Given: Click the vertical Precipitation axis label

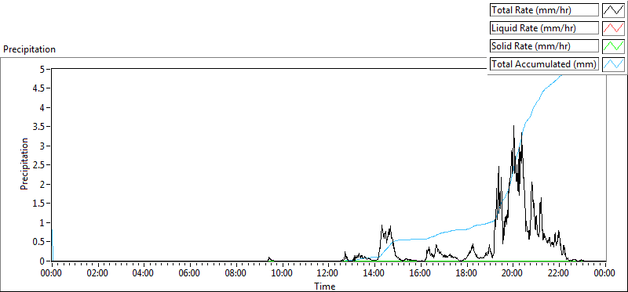Looking at the screenshot, I should tap(24, 164).
